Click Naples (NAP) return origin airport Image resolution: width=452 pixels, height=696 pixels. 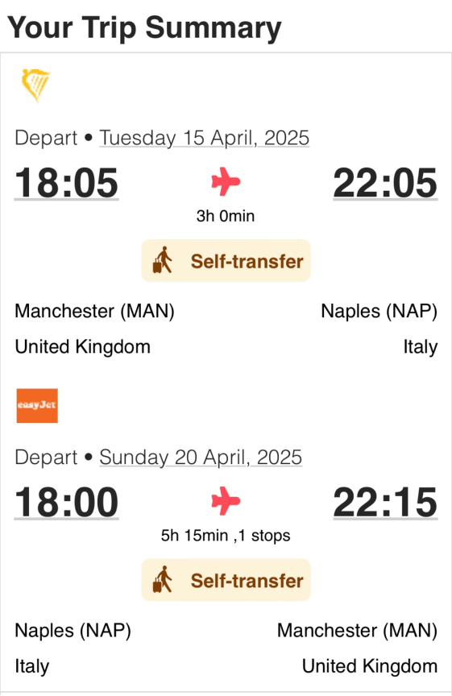point(73,631)
